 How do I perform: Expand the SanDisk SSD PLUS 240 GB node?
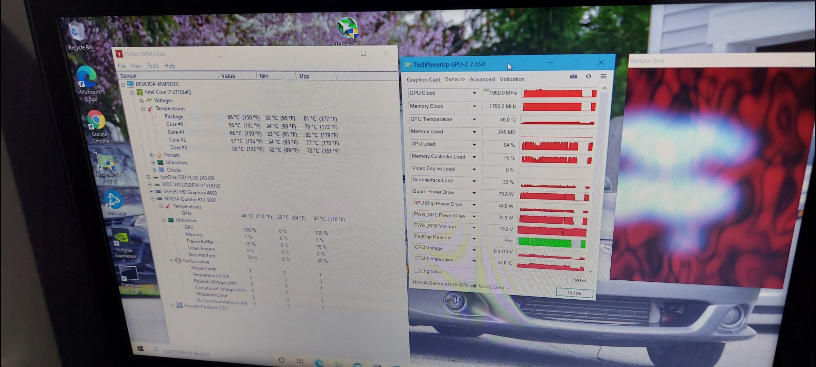[x=149, y=177]
